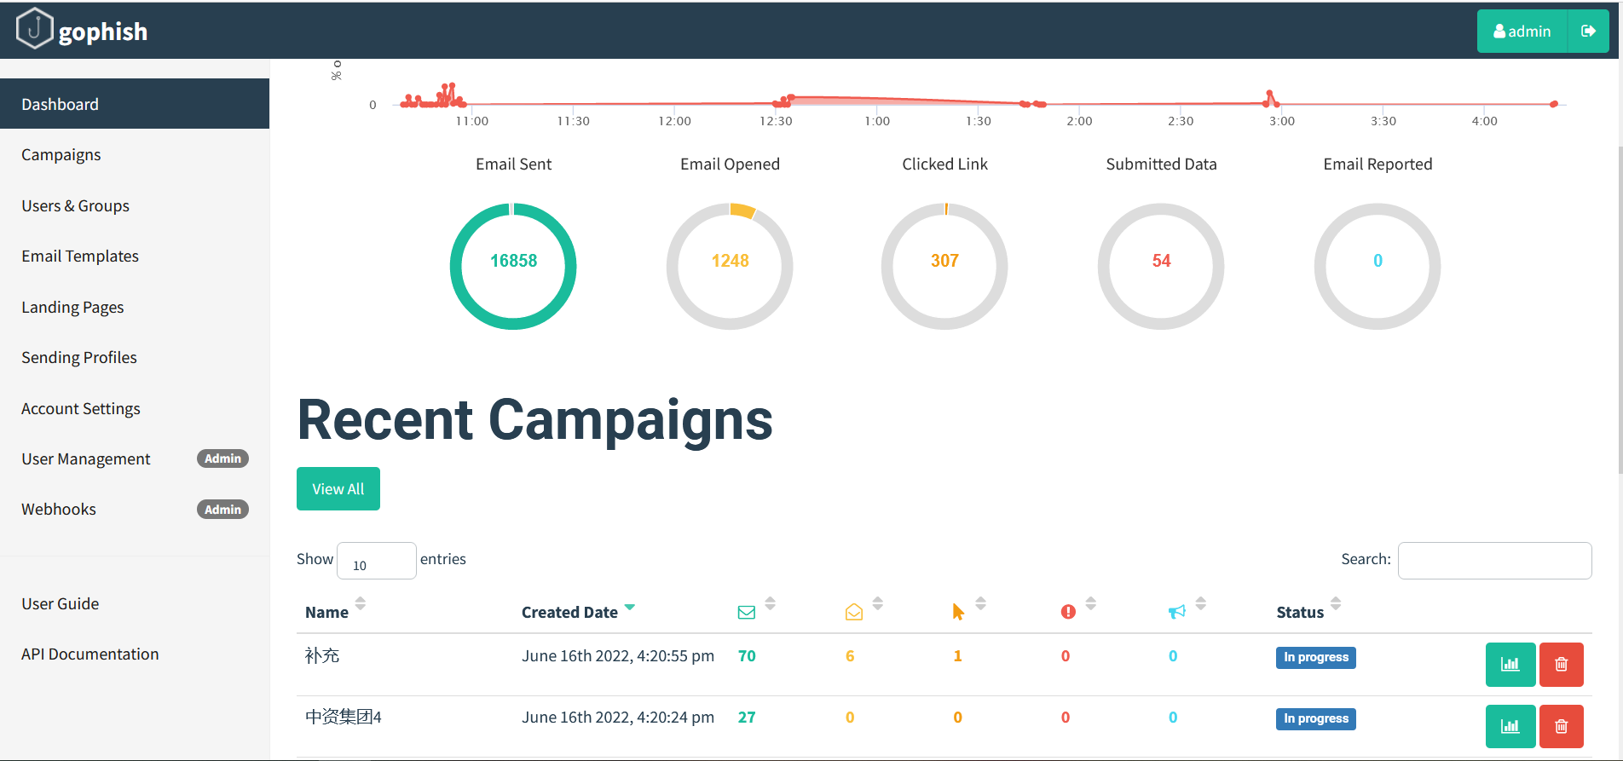The height and width of the screenshot is (761, 1623).
Task: Go to Dashboard in sidebar
Action: tap(135, 104)
